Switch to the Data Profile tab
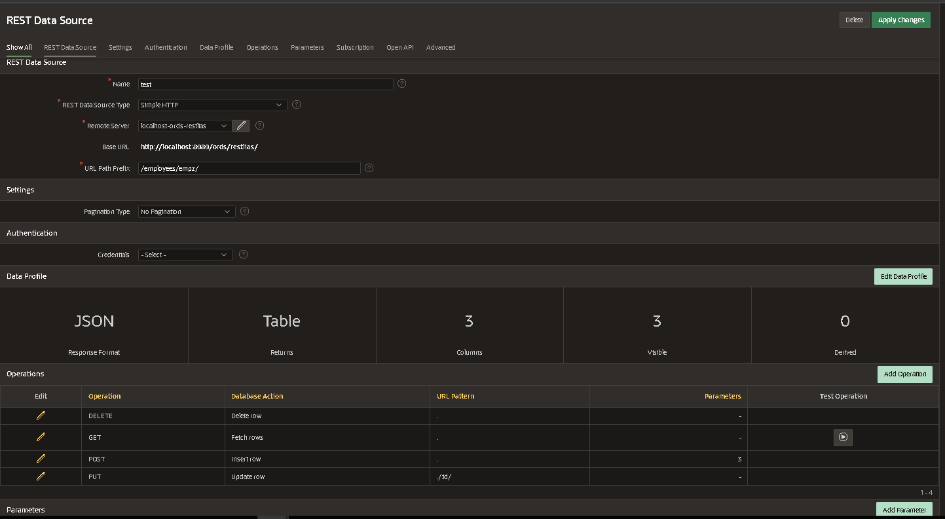 click(x=216, y=47)
